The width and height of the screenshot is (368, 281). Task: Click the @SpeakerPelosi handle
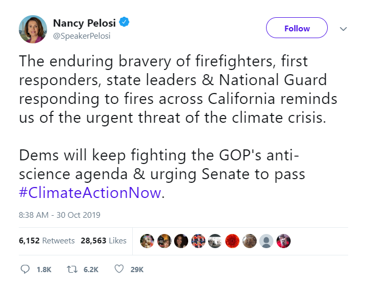point(82,37)
